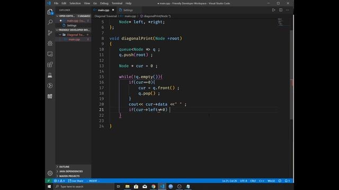Viewport: 339px width, 190px height.
Task: Open the Windows Start menu
Action: coord(49,186)
